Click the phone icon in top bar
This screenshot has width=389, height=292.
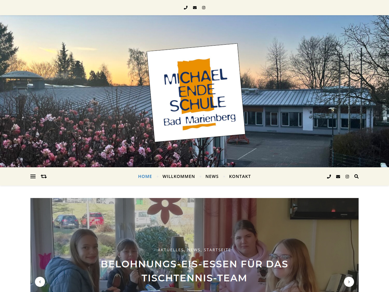click(x=186, y=8)
